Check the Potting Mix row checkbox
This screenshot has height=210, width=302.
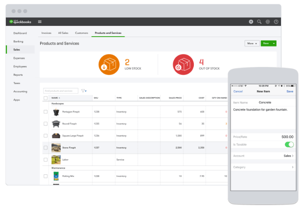coord(46,176)
